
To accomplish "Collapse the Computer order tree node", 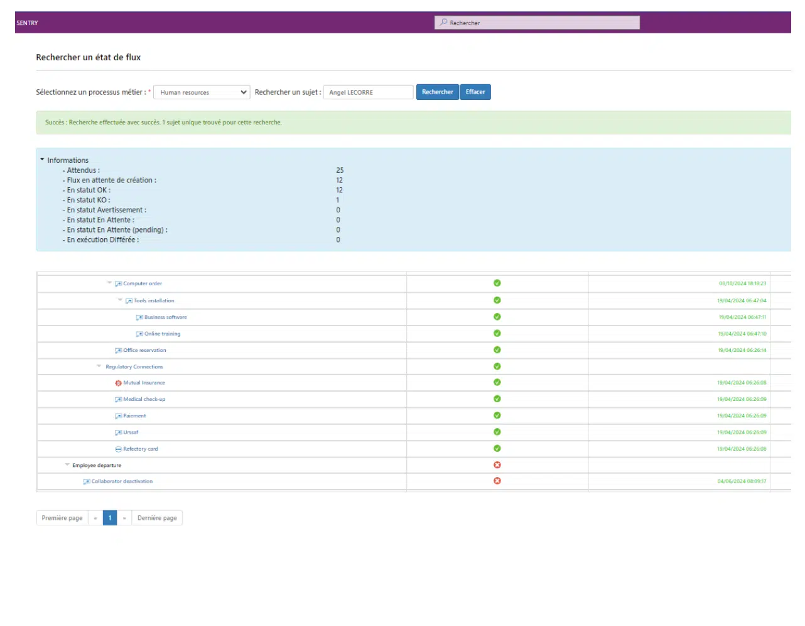I will (109, 283).
